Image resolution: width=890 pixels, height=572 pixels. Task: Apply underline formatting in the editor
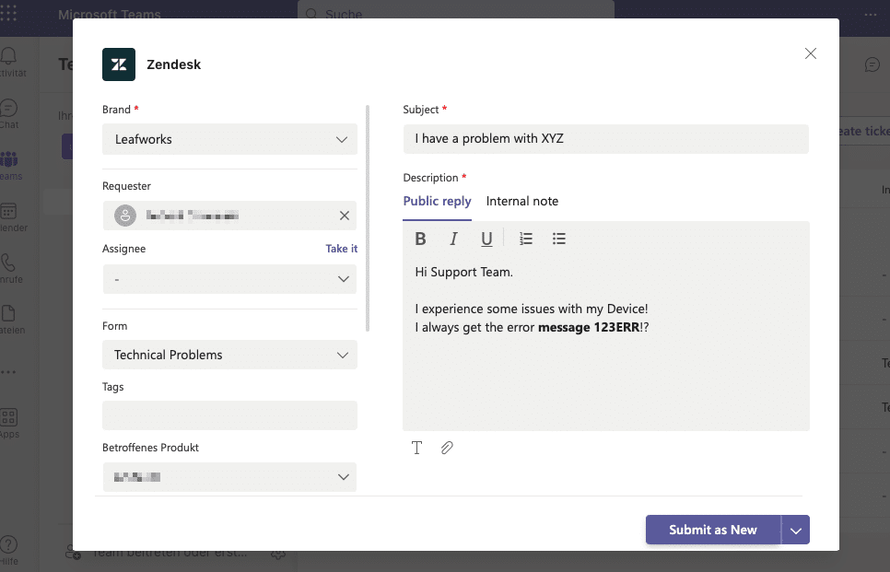click(x=486, y=238)
